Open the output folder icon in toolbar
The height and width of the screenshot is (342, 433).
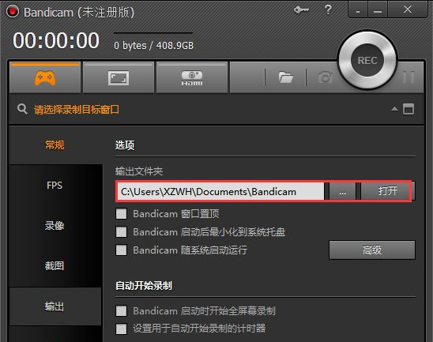click(x=285, y=77)
